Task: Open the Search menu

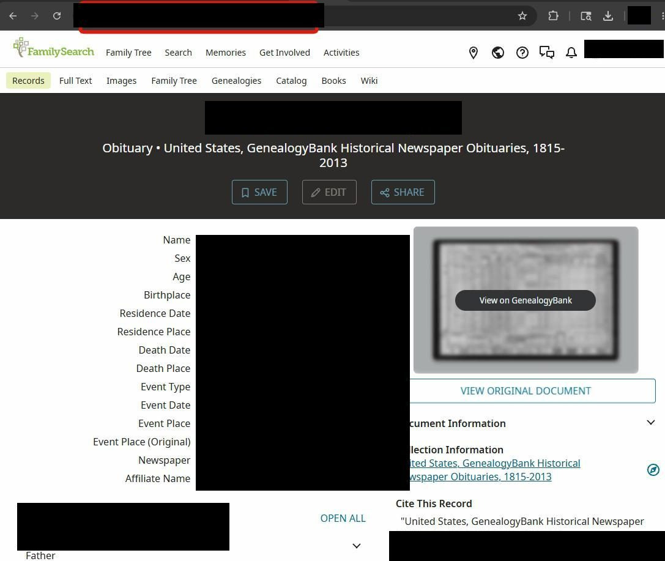Action: [x=178, y=53]
